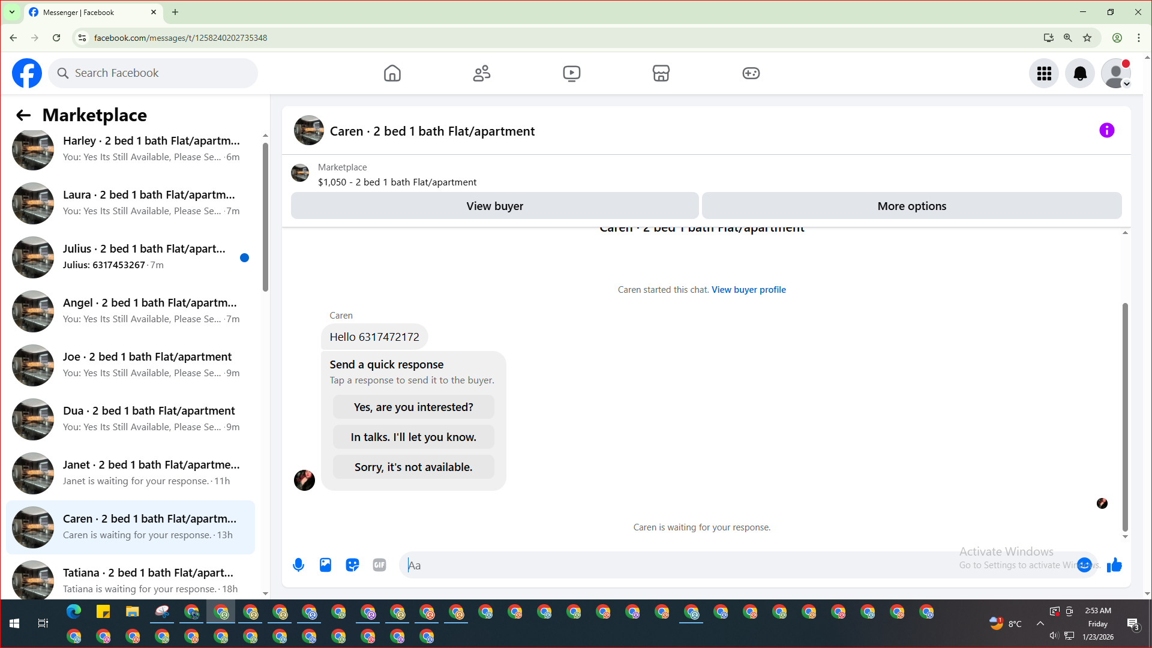Open Harley's conversation
The image size is (1152, 648).
130,149
